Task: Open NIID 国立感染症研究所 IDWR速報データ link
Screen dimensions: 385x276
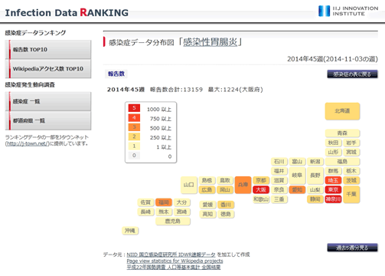Action: [171, 255]
